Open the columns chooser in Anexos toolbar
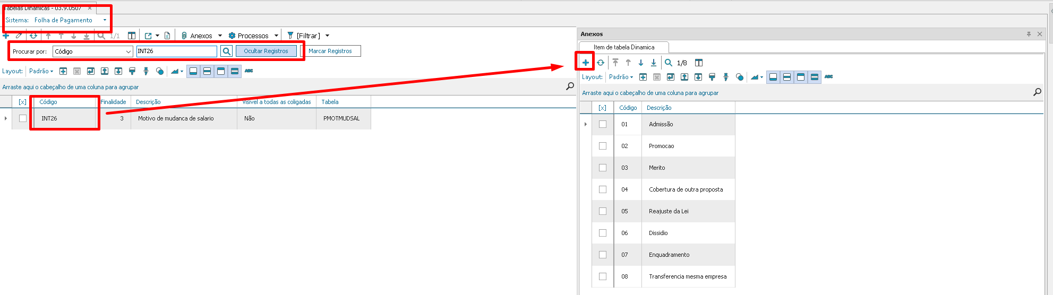1053x295 pixels. (699, 63)
